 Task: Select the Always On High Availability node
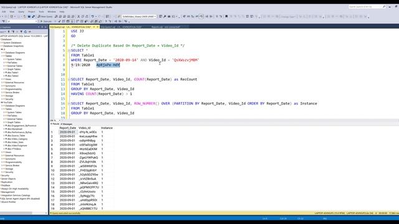[x=15, y=189]
